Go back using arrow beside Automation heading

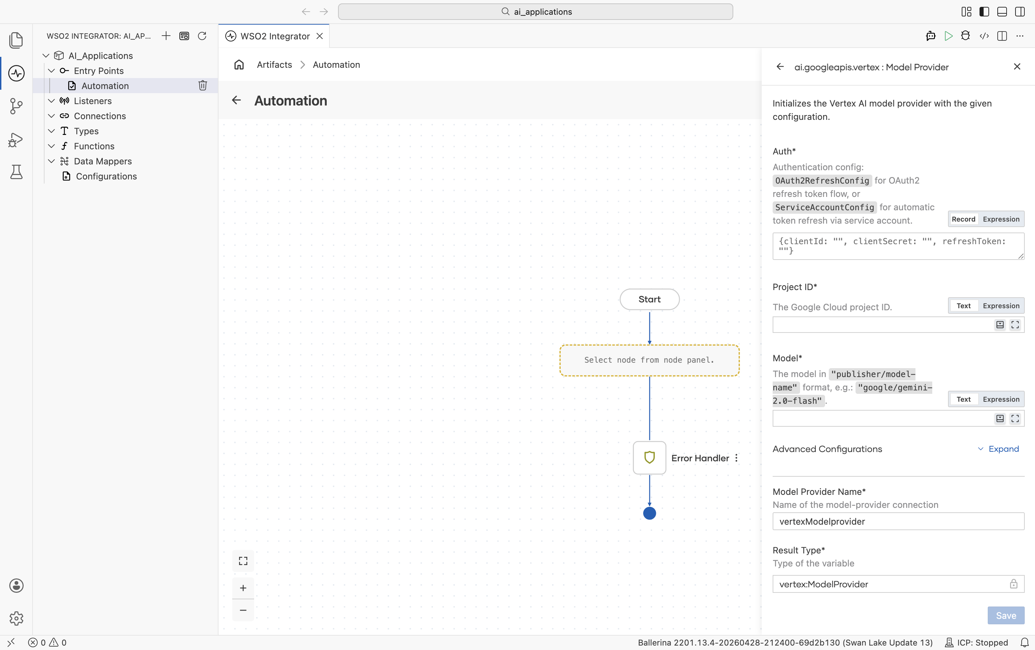tap(236, 100)
